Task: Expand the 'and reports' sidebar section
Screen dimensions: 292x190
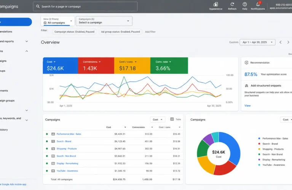Action: (x=27, y=42)
